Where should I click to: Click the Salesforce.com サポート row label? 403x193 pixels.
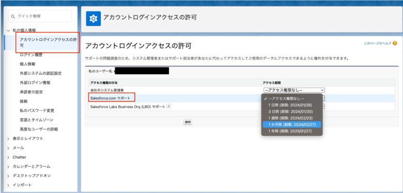click(110, 98)
